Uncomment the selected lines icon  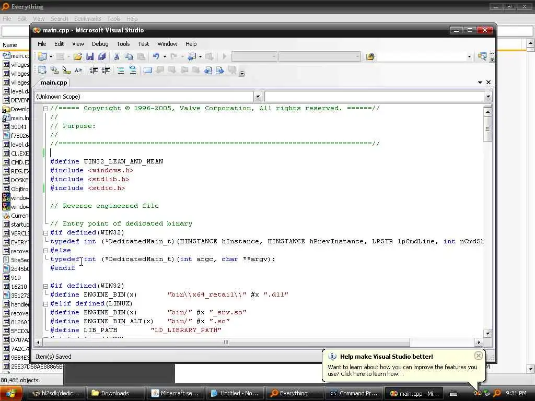pyautogui.click(x=133, y=70)
